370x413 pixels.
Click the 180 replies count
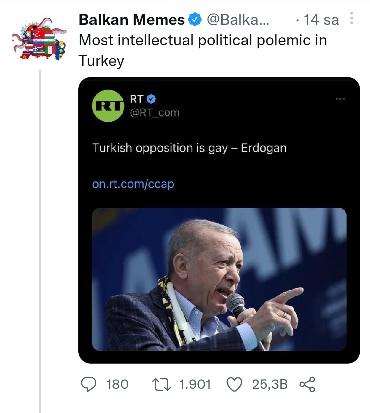[x=117, y=384]
